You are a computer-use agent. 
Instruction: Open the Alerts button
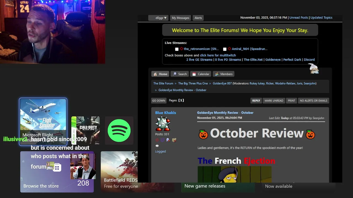tap(198, 18)
